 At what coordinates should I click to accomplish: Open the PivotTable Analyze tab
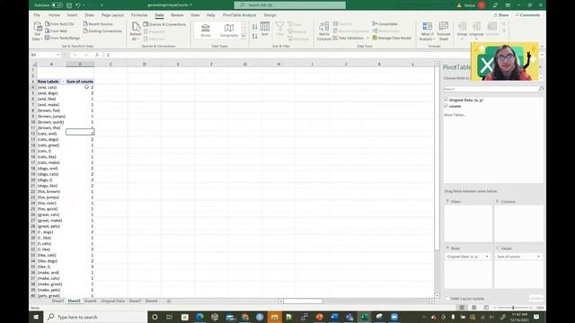tap(239, 15)
